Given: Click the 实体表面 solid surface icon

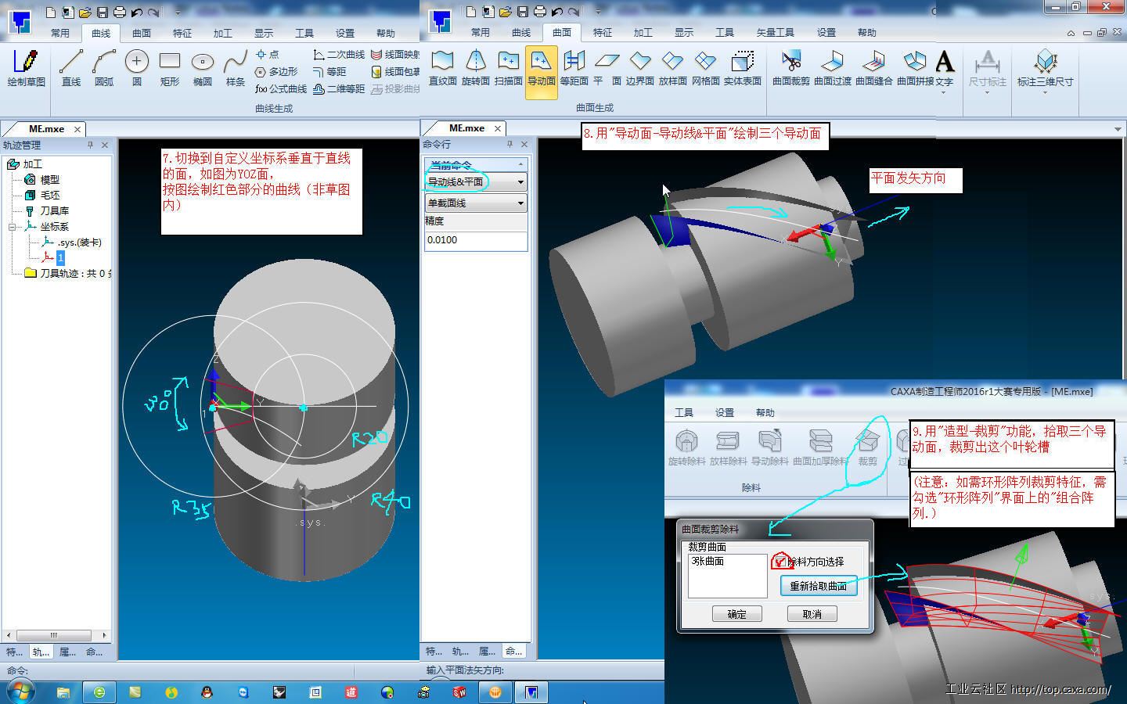Looking at the screenshot, I should pos(742,68).
